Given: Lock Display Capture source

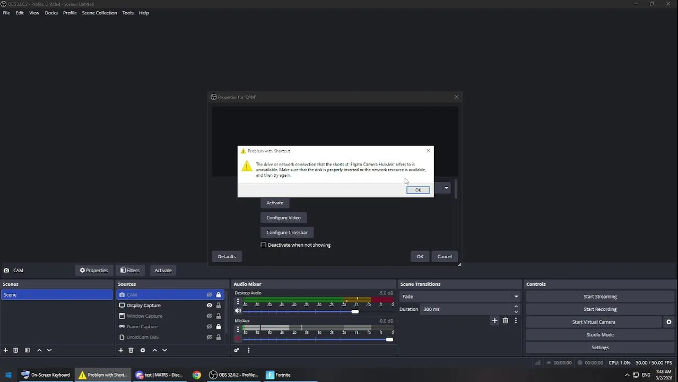Looking at the screenshot, I should (219, 306).
